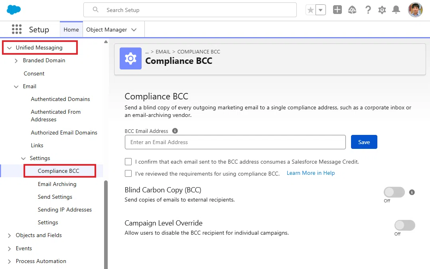Viewport: 430px width, 269px height.
Task: Expand the Events section
Action: (9, 249)
